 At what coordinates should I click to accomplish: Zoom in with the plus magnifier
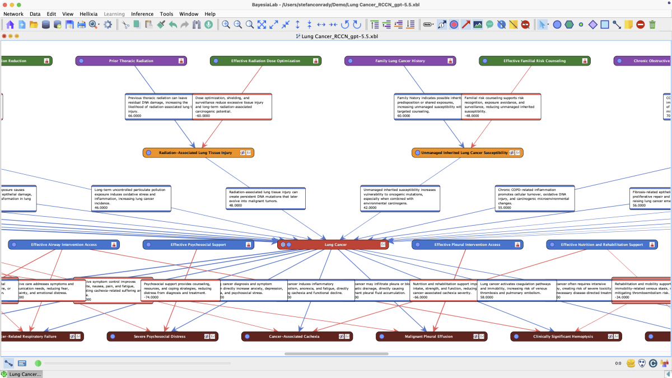click(x=226, y=25)
